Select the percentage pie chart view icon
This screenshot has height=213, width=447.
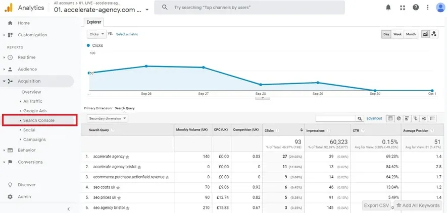click(x=399, y=118)
